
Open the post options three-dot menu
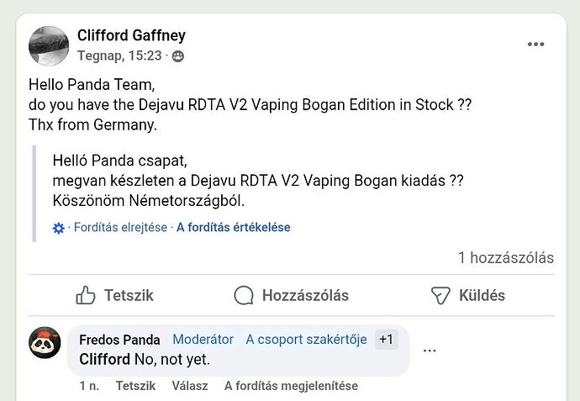(535, 45)
